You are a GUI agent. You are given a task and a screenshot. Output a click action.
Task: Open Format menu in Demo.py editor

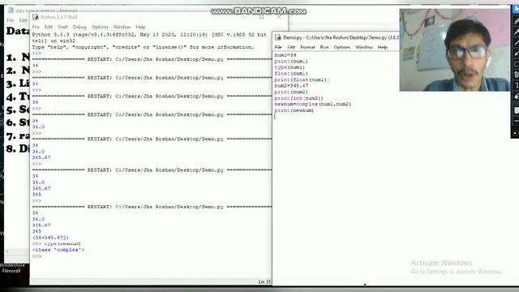(307, 47)
